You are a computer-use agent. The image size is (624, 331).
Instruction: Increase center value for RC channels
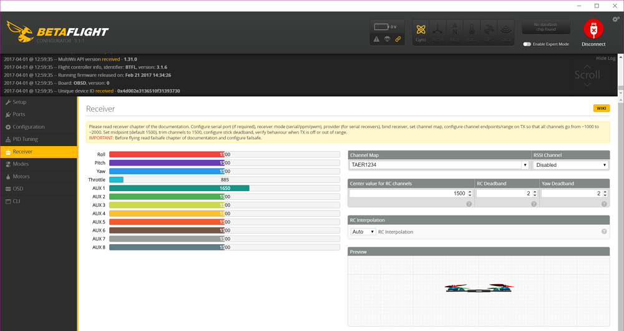click(470, 192)
